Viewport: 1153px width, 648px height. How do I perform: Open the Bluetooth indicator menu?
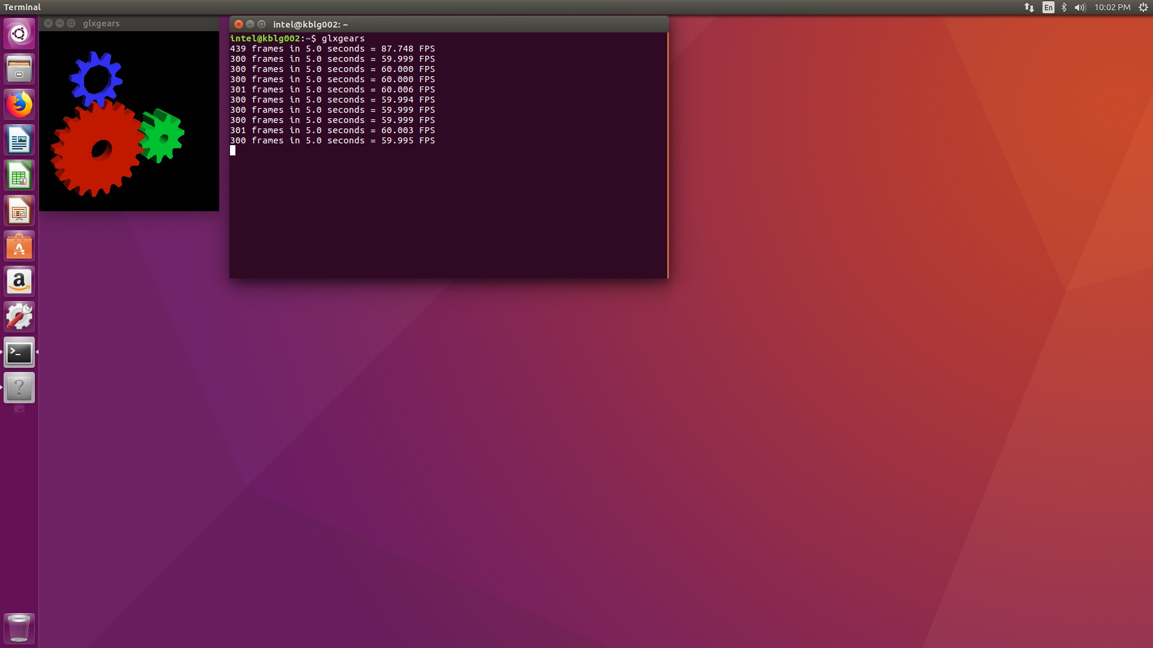1064,7
